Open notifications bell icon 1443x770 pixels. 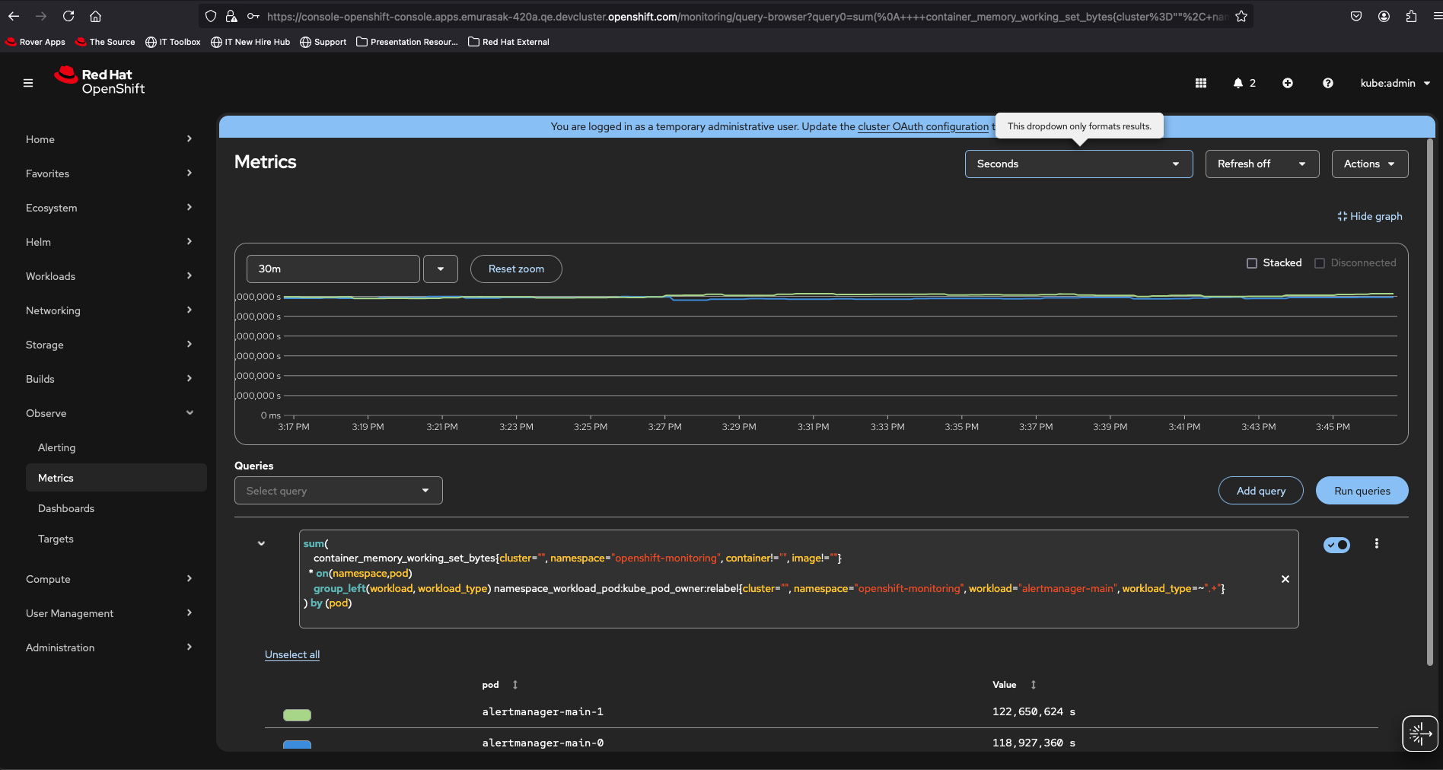tap(1238, 83)
